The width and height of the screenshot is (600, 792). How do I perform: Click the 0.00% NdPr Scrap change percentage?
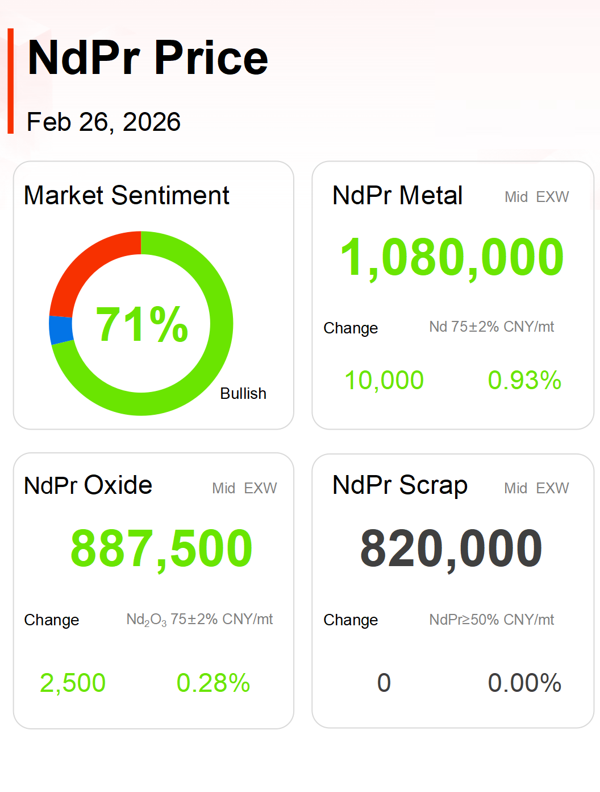pyautogui.click(x=524, y=683)
